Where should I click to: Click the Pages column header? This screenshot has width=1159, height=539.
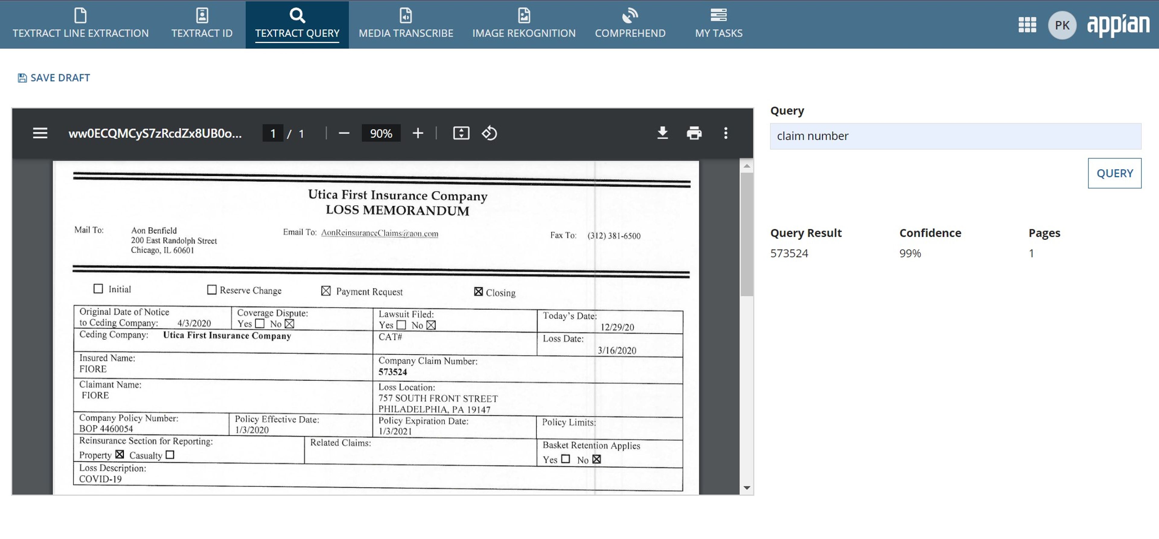click(1044, 233)
